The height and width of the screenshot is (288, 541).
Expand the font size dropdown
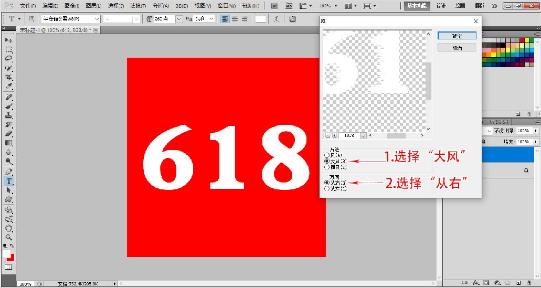pos(179,19)
